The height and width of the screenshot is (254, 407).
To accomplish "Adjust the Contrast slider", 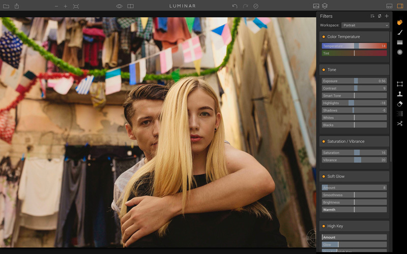I will pos(354,88).
